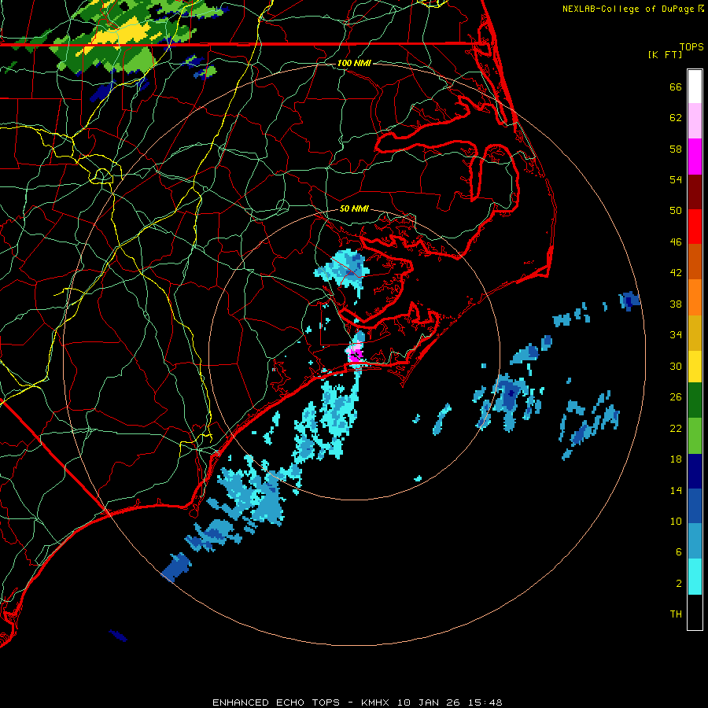Click the '42' legend scale value
Image resolution: width=708 pixels, height=708 pixels.
pyautogui.click(x=676, y=273)
